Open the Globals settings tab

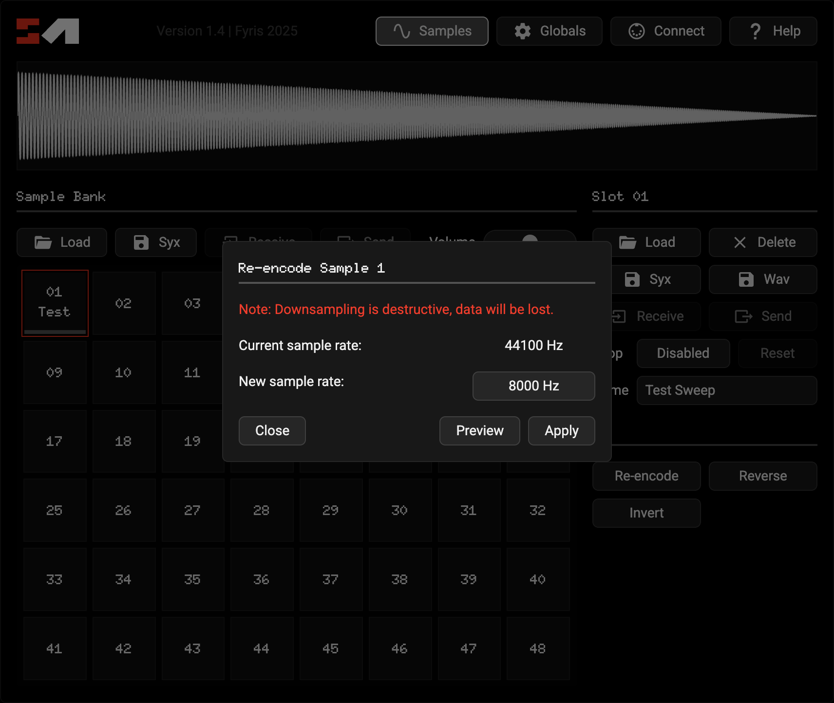click(x=549, y=31)
